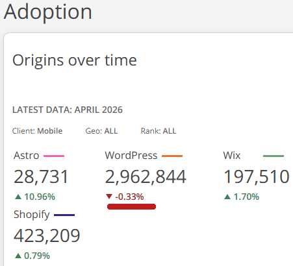This screenshot has width=293, height=266.
Task: Click the Astro 10.96% increase figure
Action: pyautogui.click(x=40, y=197)
